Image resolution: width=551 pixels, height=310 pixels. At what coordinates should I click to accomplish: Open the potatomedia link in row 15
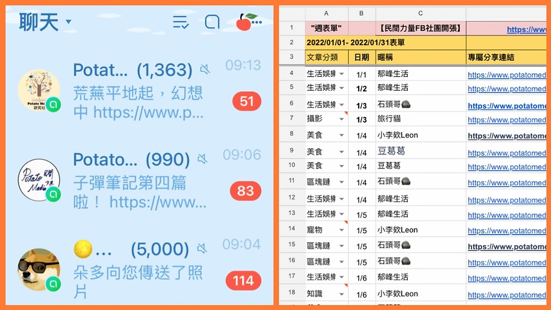tap(507, 247)
